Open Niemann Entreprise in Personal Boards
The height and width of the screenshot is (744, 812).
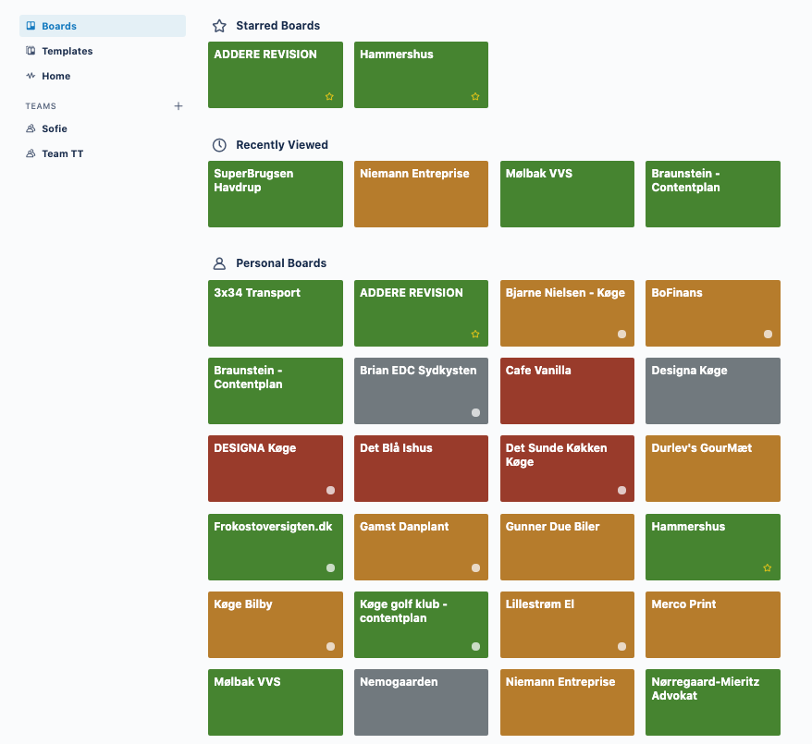click(567, 702)
